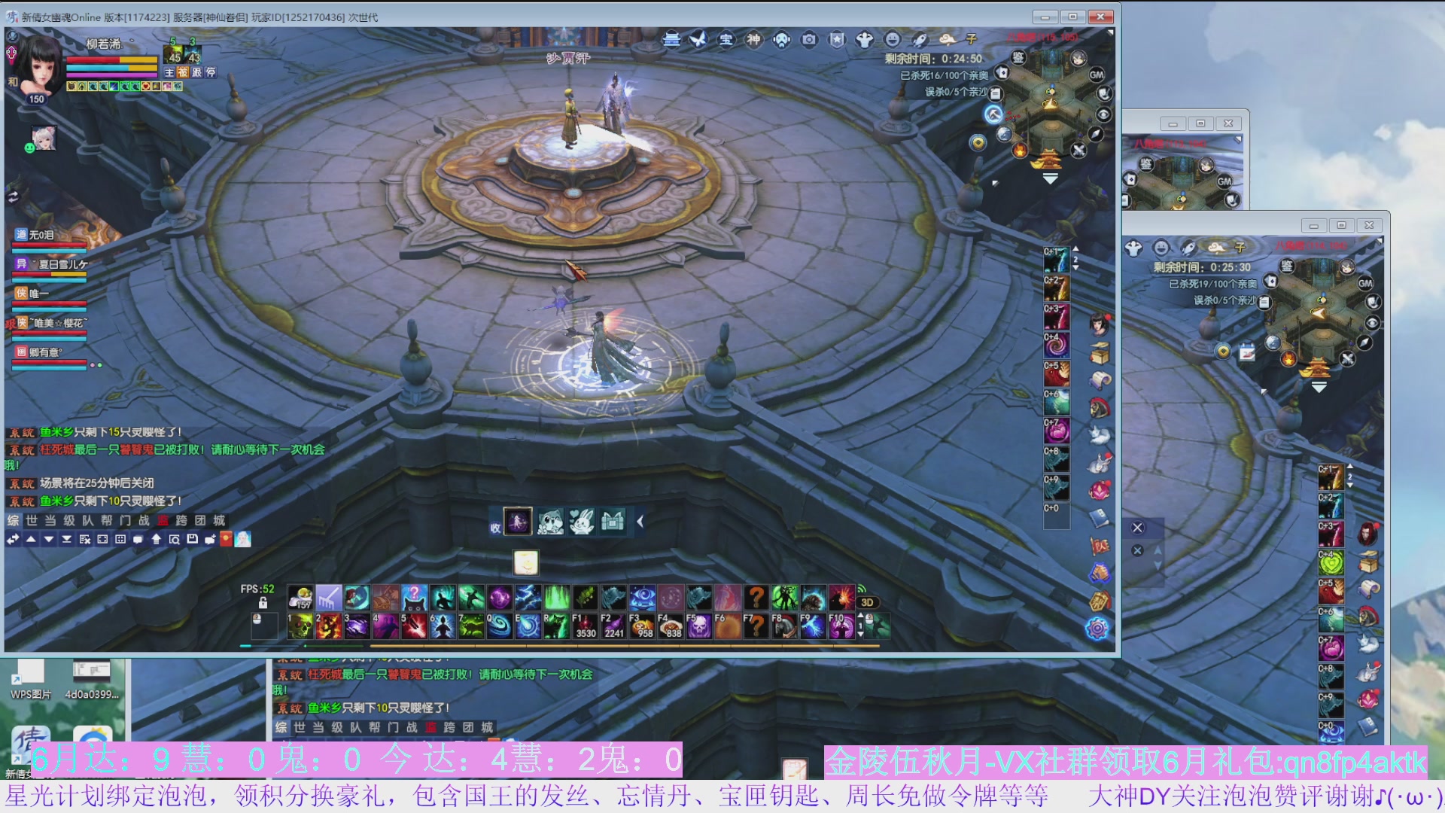The width and height of the screenshot is (1445, 813).
Task: Open the 宝 treasure menu icon
Action: (726, 39)
